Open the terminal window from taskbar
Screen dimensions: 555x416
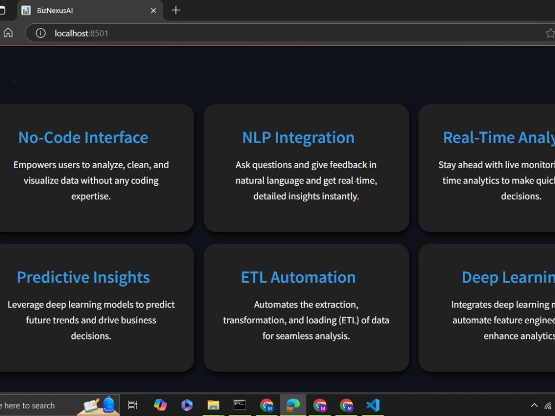(240, 405)
